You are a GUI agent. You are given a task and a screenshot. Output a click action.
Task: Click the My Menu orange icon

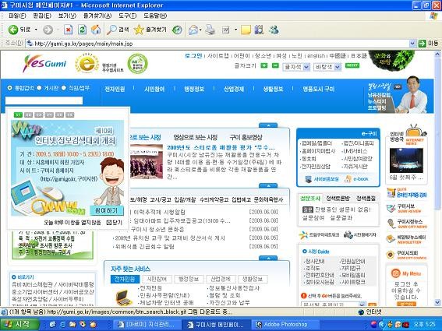[x=395, y=273]
